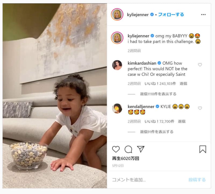
Task: Save the post with the bookmark icon
Action: [203, 149]
